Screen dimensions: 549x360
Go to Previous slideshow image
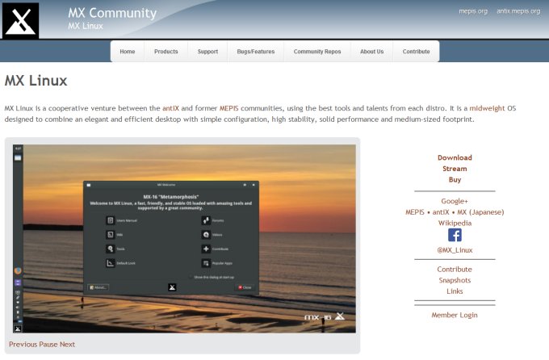click(x=23, y=345)
